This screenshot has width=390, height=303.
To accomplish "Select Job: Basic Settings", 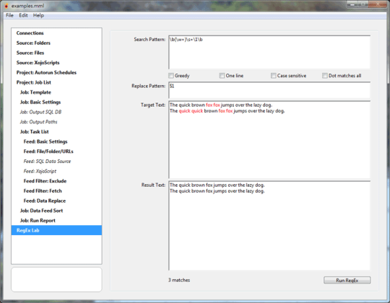I will coord(56,102).
